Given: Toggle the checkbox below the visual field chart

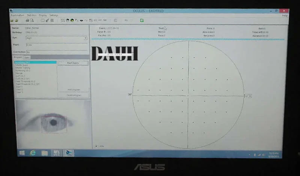Looking at the screenshot, I should tap(96, 146).
